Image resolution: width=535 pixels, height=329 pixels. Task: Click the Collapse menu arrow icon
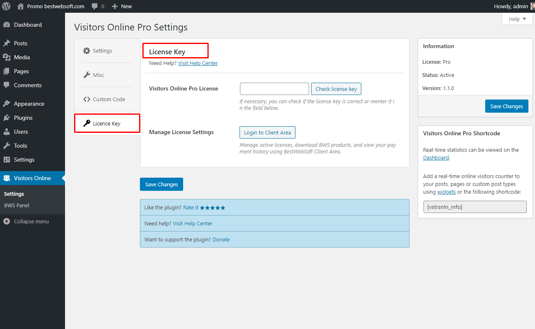pos(7,221)
